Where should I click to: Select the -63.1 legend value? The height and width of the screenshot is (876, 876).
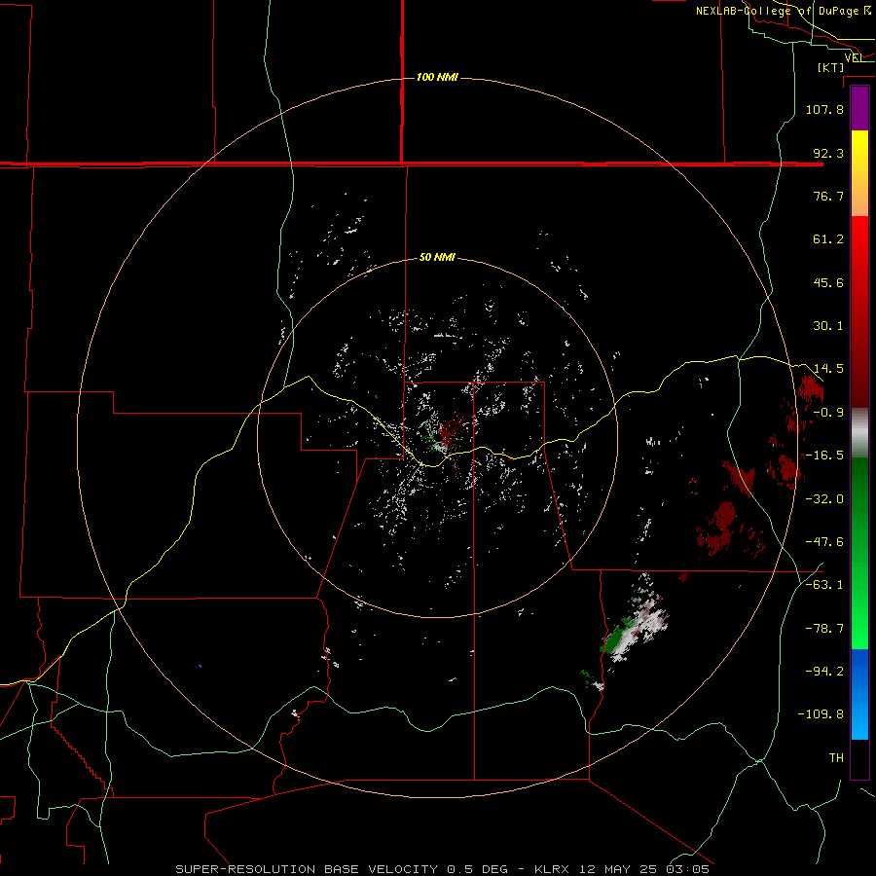tap(824, 585)
